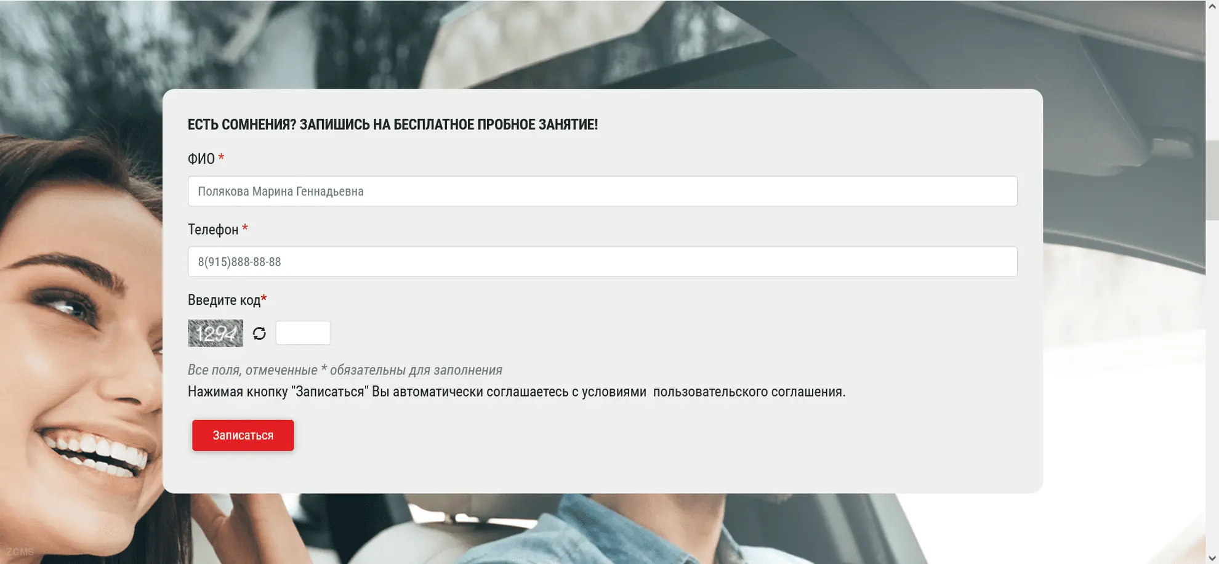The height and width of the screenshot is (564, 1219).
Task: Click the red asterisk beside Телефон
Action: click(x=245, y=228)
